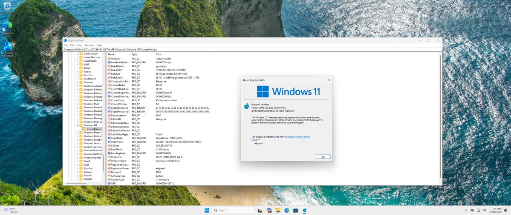Image resolution: width=511 pixels, height=215 pixels.
Task: Open volume control in system tray
Action: click(484, 210)
